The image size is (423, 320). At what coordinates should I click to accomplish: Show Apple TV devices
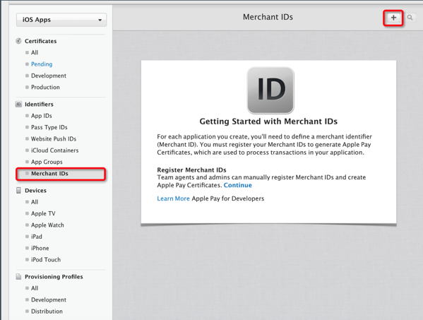point(43,214)
